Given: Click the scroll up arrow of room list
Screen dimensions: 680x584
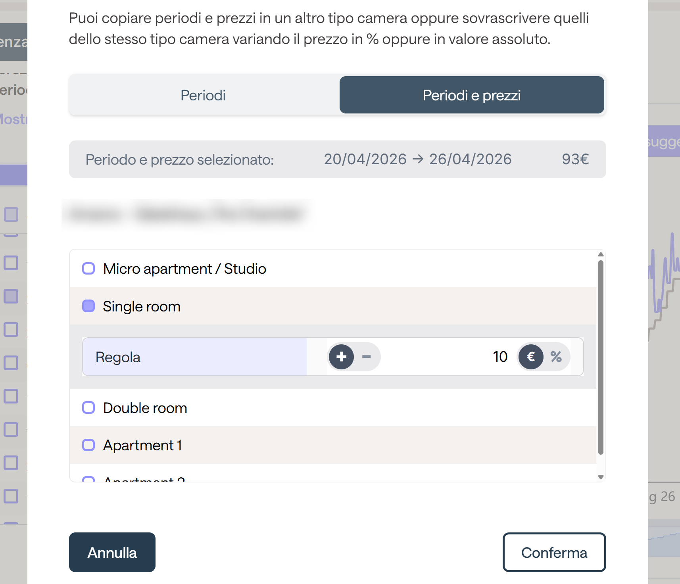Looking at the screenshot, I should pos(601,254).
